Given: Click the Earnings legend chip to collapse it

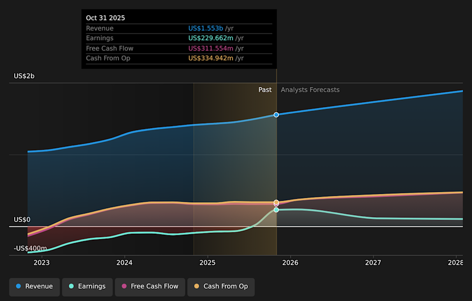Looking at the screenshot, I should click(x=87, y=286).
